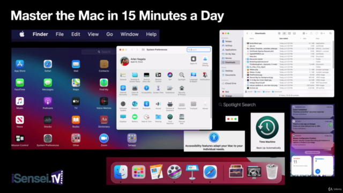This screenshot has height=193, width=343.
Task: Open Podcasts app icon
Action: click(x=48, y=101)
